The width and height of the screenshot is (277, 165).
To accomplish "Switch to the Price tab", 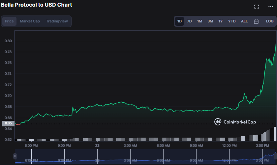I will tap(9, 21).
